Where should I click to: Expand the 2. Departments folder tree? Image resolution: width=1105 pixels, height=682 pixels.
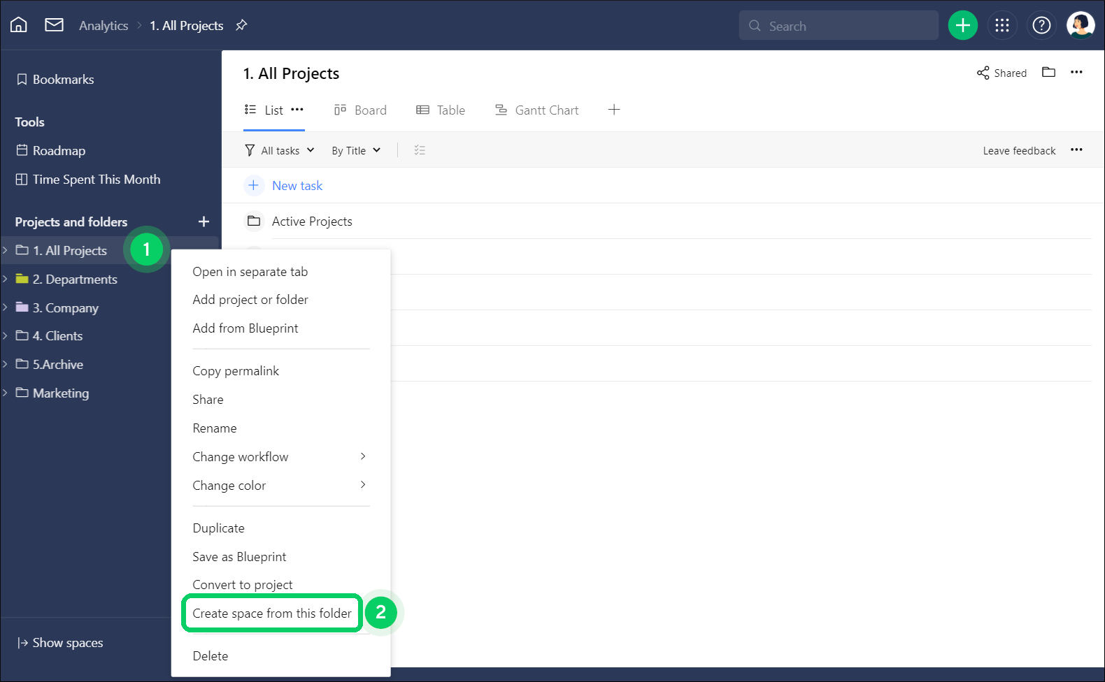pos(6,279)
